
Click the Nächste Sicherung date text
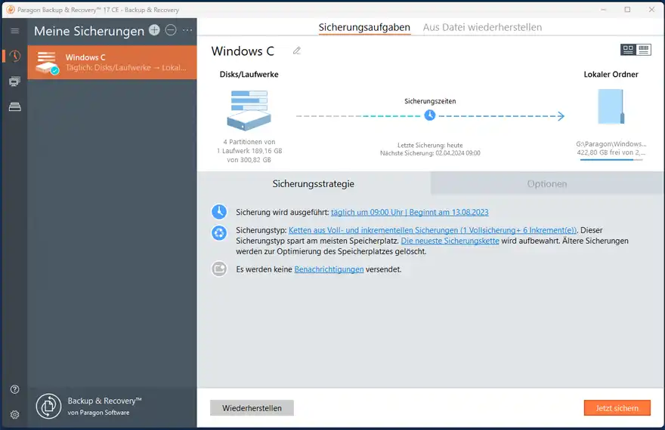(x=430, y=153)
